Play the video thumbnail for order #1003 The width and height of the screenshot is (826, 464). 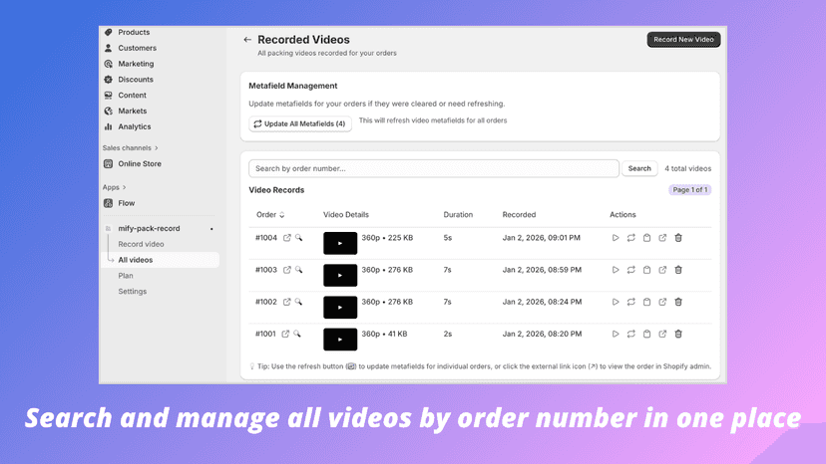340,275
